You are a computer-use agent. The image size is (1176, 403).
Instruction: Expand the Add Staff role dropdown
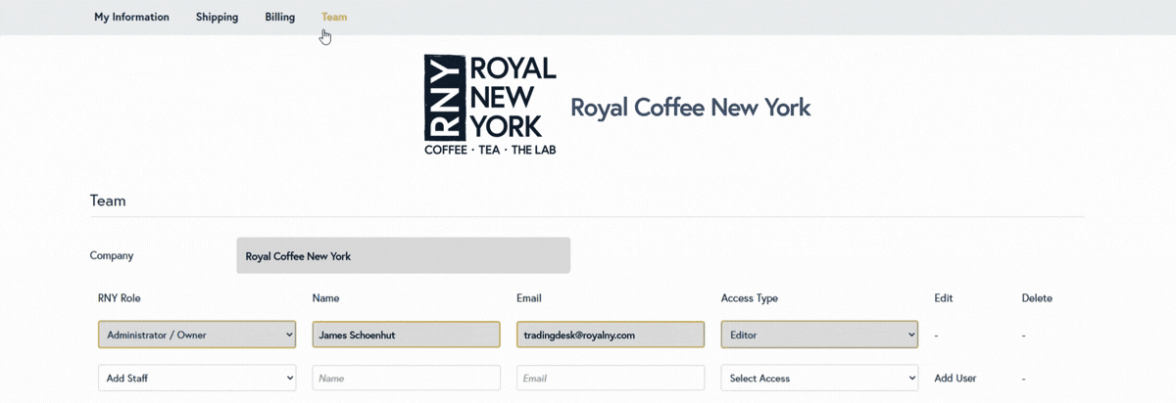click(x=197, y=378)
